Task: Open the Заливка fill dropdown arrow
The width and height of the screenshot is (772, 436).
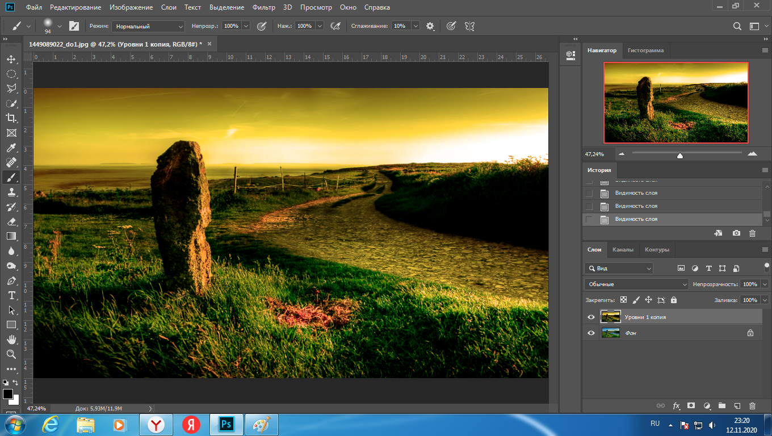Action: coord(765,300)
